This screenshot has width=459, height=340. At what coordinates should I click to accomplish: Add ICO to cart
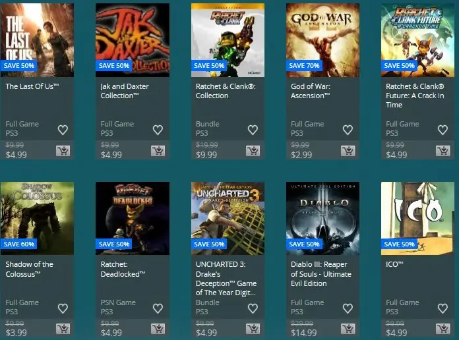point(443,329)
